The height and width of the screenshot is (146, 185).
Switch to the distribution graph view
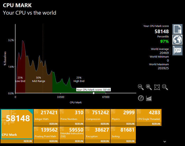point(149,98)
